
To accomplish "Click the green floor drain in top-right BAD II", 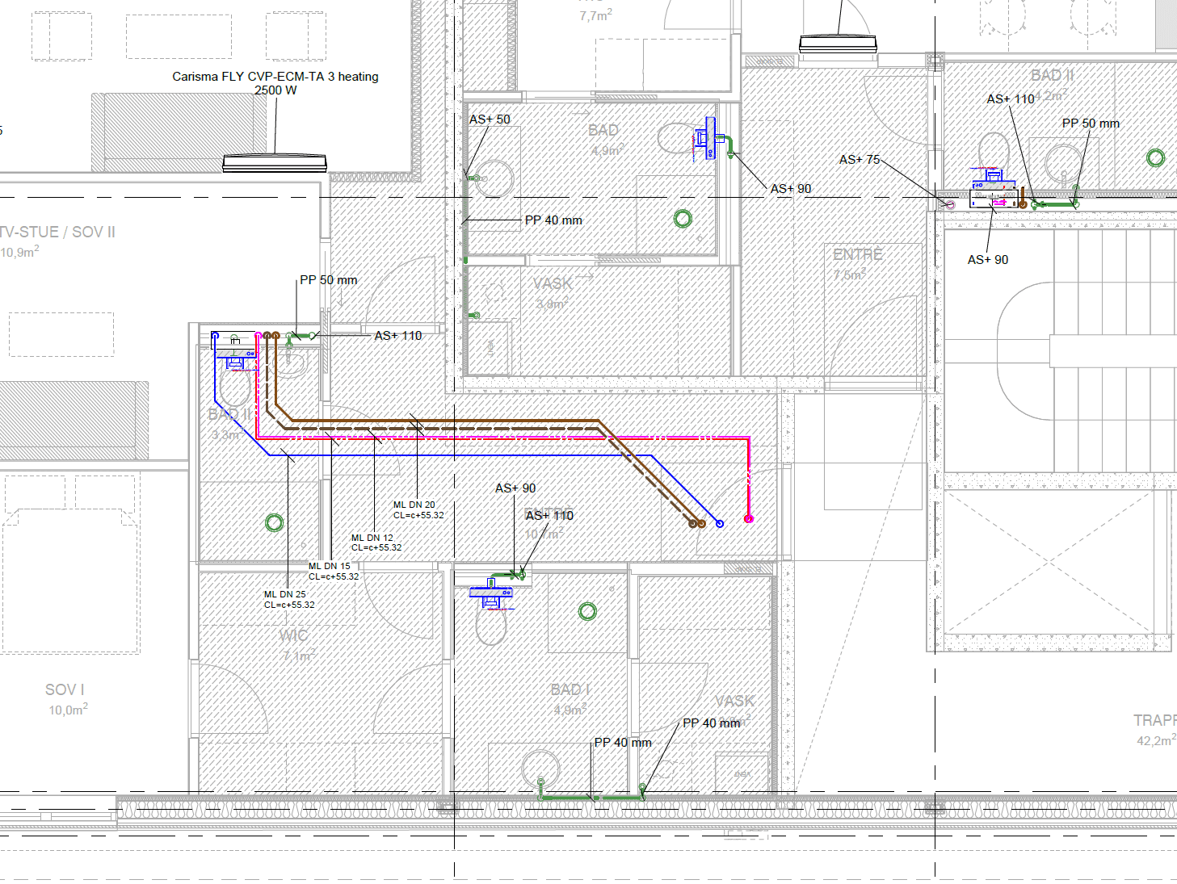I will point(1156,157).
